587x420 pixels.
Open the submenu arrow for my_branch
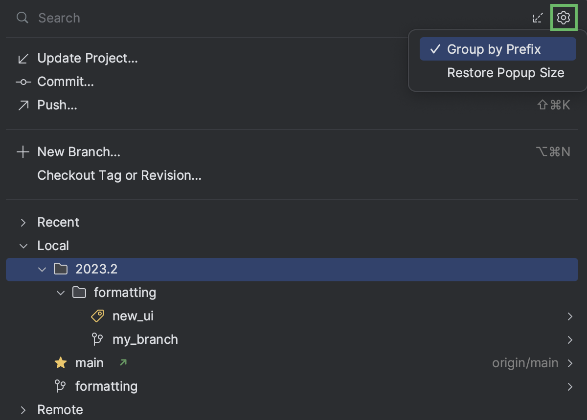570,339
